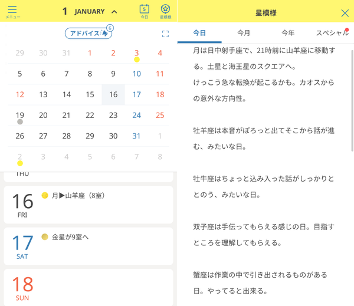This screenshot has height=306, width=354.
Task: Open the 星模様 star icon
Action: (165, 11)
